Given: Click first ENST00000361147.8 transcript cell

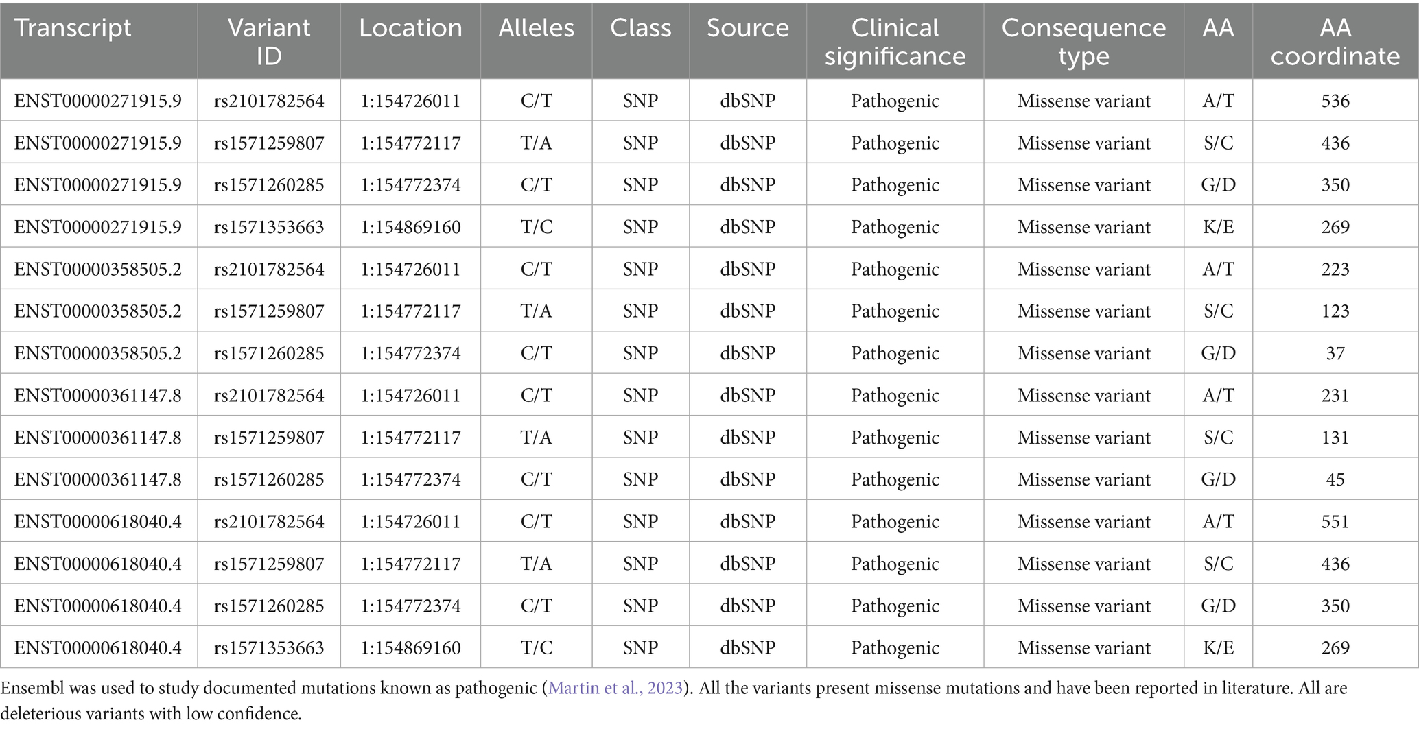Looking at the screenshot, I should pos(98,396).
